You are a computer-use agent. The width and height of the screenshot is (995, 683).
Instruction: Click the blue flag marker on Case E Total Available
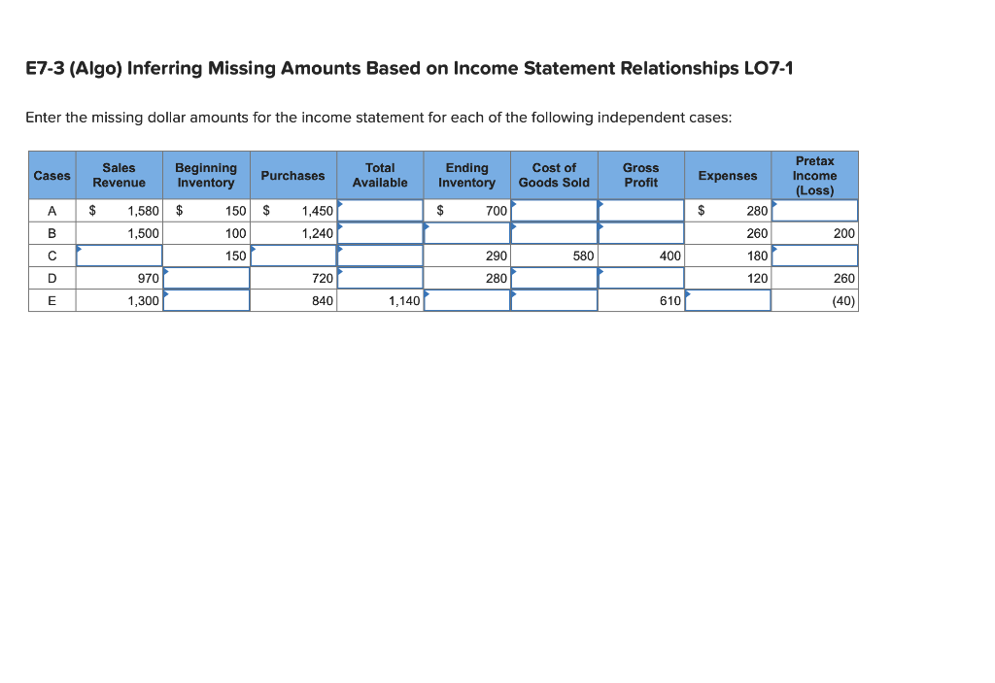[426, 294]
